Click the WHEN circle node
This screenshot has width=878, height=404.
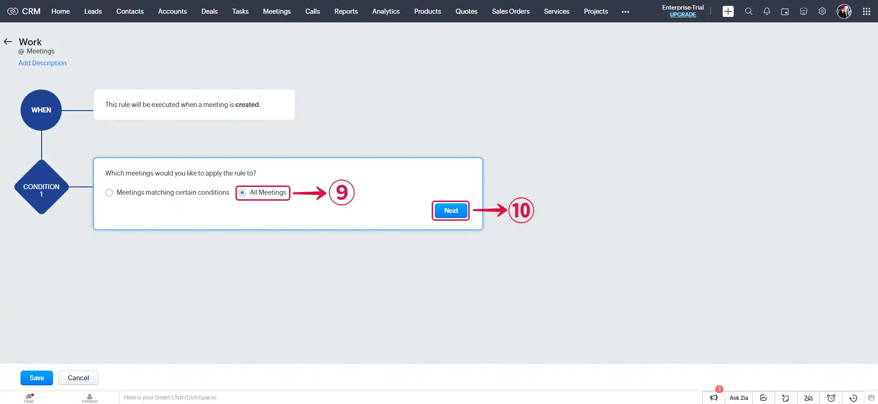tap(41, 110)
